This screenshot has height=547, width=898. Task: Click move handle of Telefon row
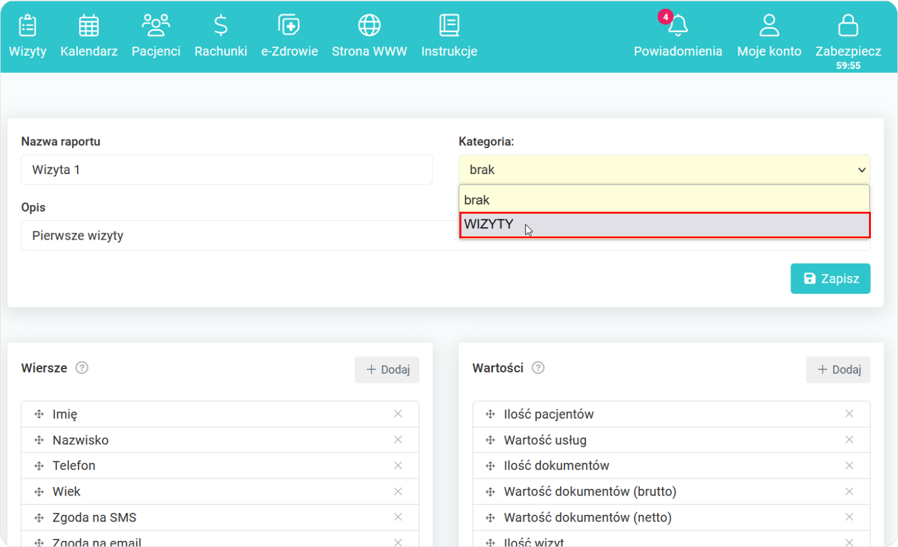[39, 466]
